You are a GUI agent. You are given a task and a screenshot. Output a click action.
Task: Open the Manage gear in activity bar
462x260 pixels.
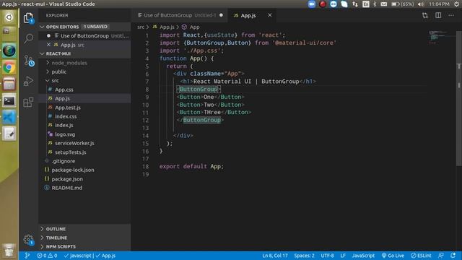(29, 240)
